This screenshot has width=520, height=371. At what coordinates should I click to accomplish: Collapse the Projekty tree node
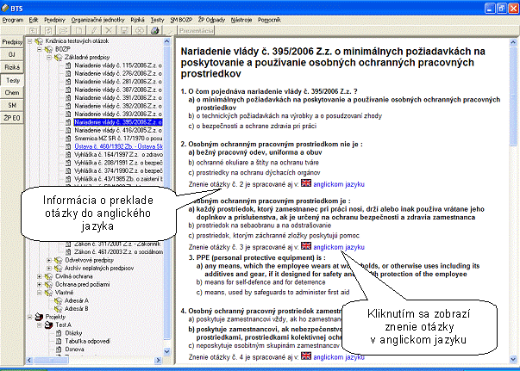pyautogui.click(x=30, y=317)
